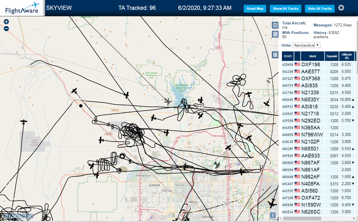The image size is (358, 222).
Task: Click the TA Tracked: 96 header text
Action: 137,8
